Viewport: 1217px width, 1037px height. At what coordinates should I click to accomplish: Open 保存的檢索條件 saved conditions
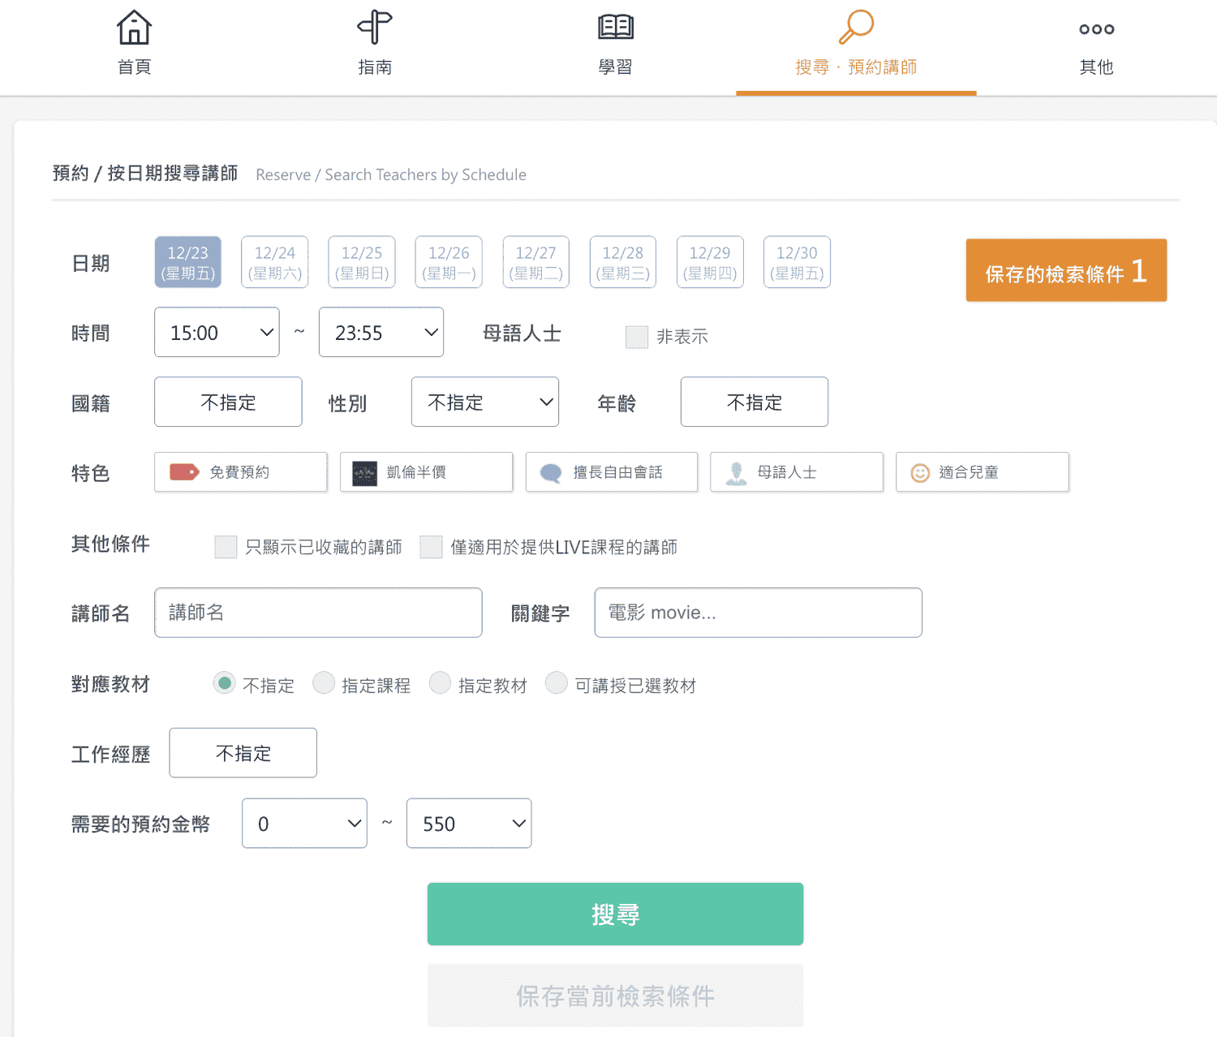[1066, 270]
